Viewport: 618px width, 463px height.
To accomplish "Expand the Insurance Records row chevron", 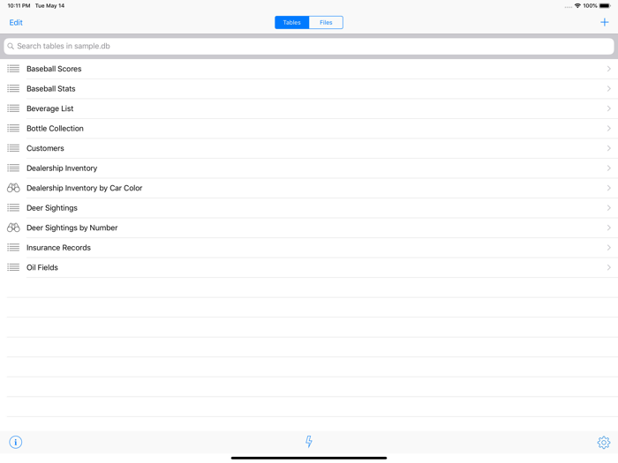I will tap(609, 248).
